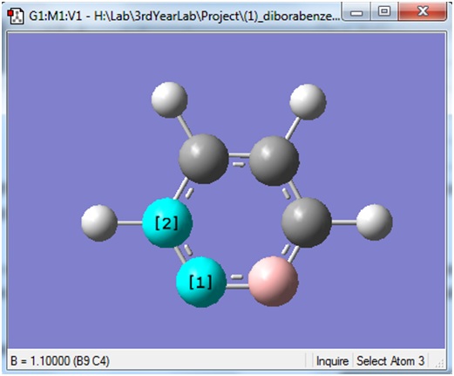Maximize the G1:M1:V1 window
454x376 pixels.
(x=384, y=12)
